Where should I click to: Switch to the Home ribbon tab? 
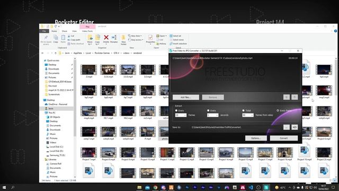54,31
